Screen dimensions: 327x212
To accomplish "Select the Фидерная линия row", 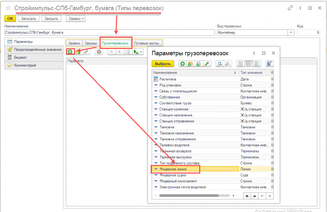I will click(x=212, y=169).
